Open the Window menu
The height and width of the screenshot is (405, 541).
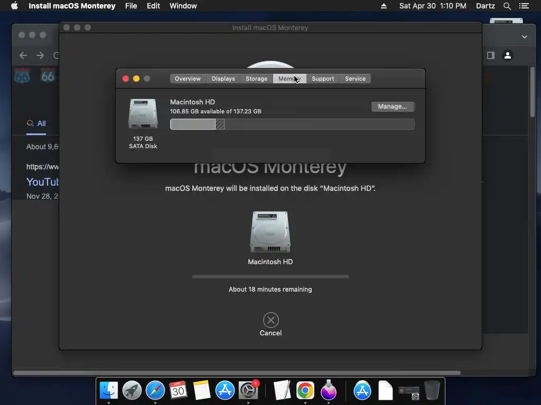[x=183, y=6]
